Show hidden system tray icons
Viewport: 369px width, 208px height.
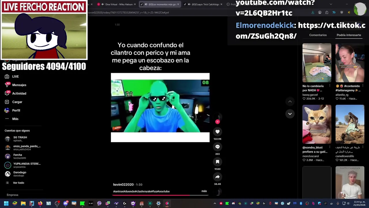[214, 203]
